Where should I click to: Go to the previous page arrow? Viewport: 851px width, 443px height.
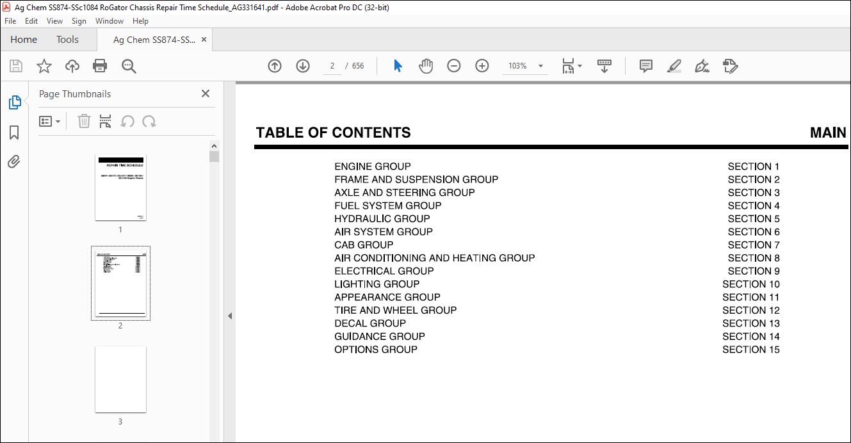(x=275, y=66)
